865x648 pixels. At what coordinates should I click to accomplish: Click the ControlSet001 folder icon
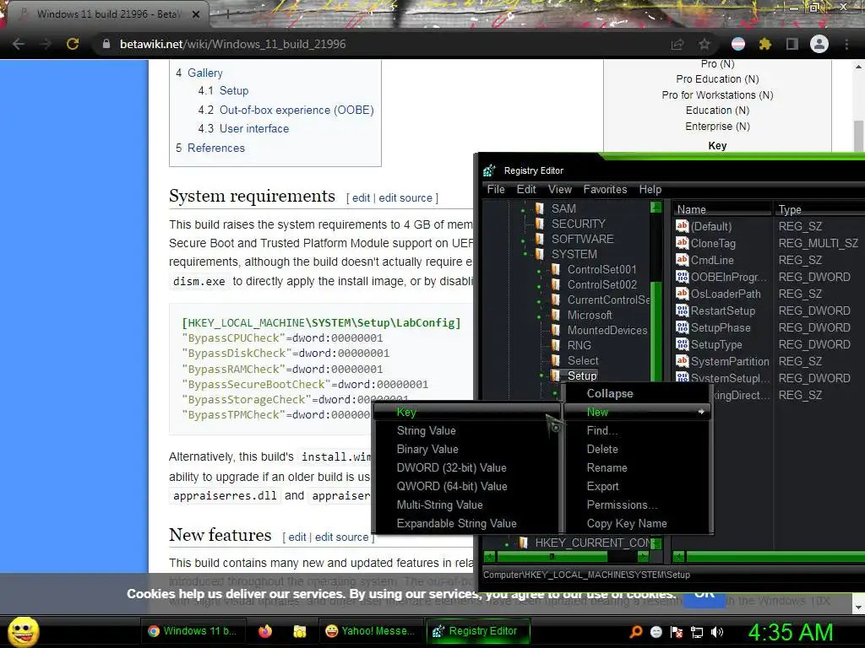(x=556, y=269)
